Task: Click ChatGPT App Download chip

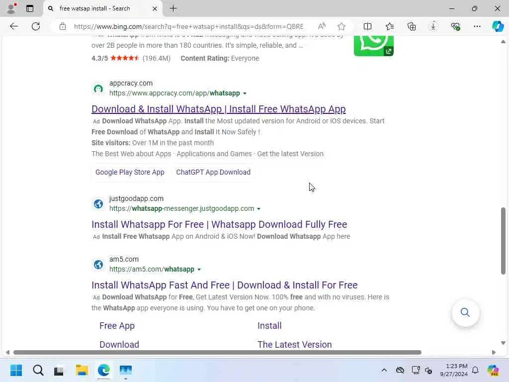Action: point(213,172)
